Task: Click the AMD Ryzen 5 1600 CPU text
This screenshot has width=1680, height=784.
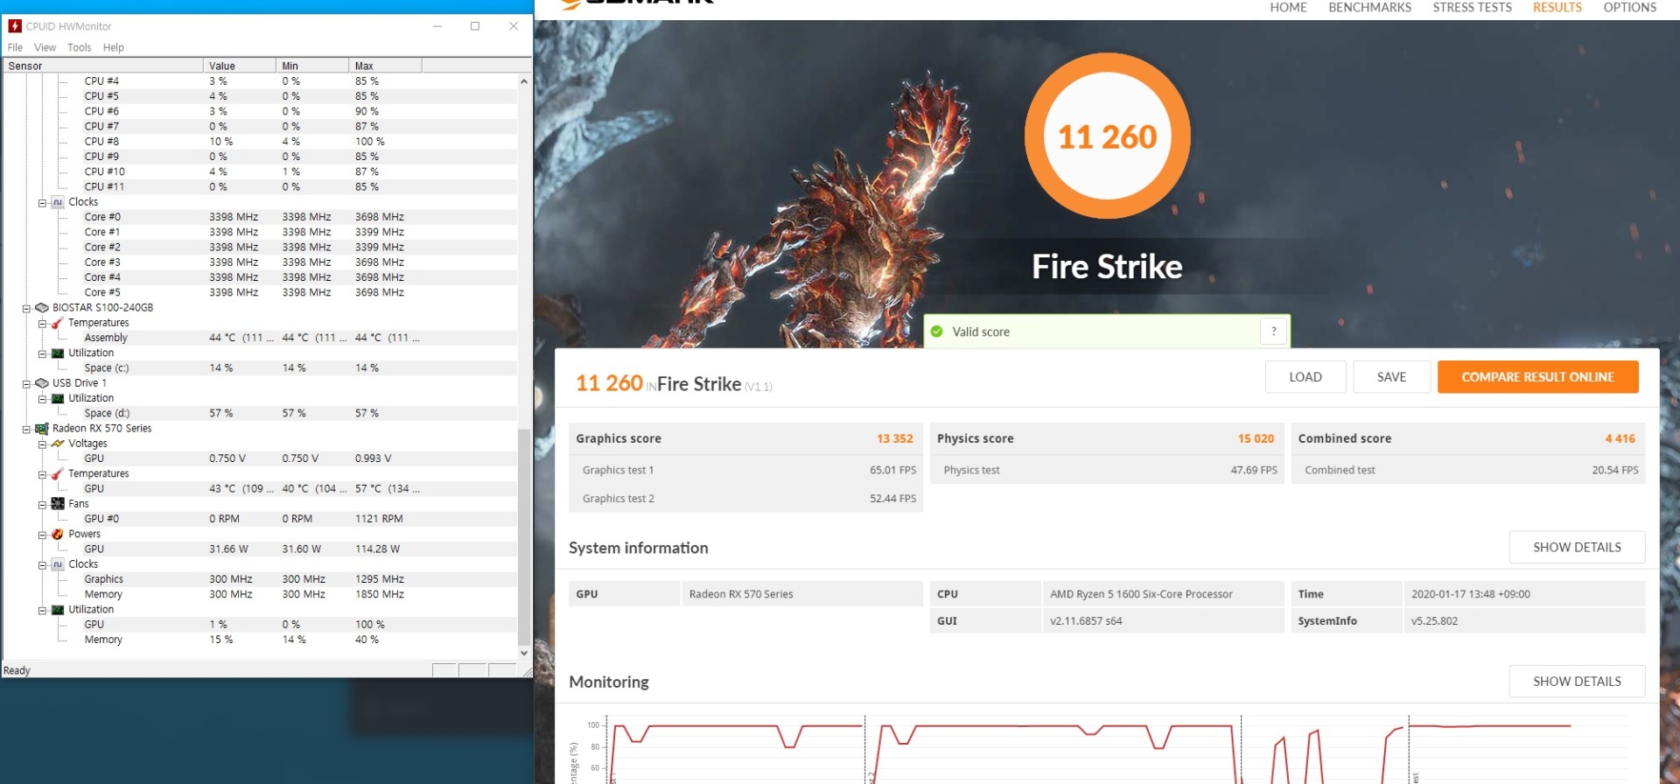Action: click(x=1141, y=594)
